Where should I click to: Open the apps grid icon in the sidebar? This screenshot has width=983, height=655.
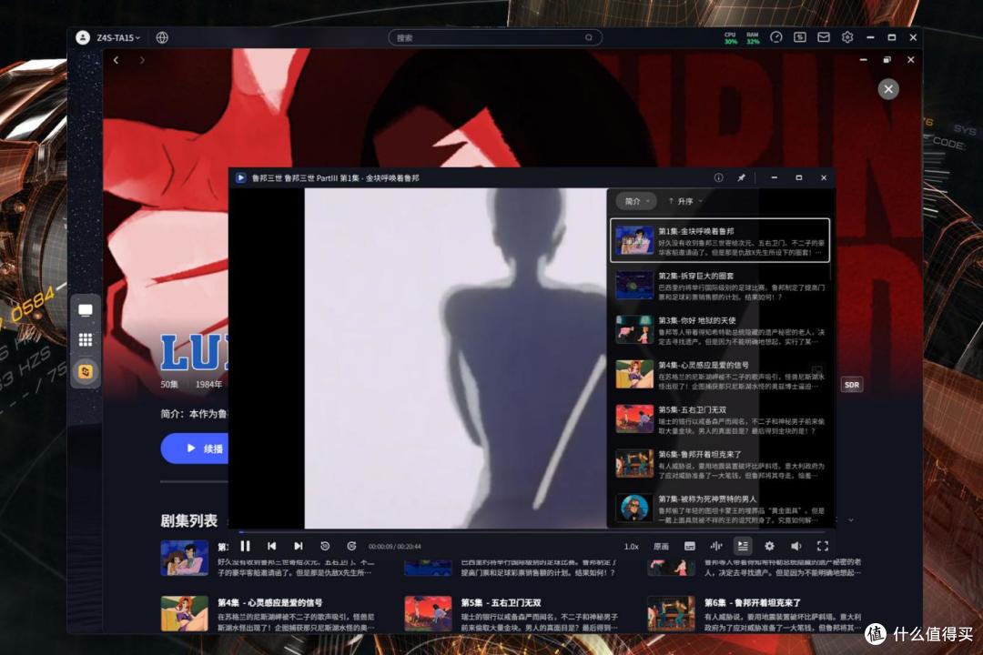pyautogui.click(x=86, y=339)
